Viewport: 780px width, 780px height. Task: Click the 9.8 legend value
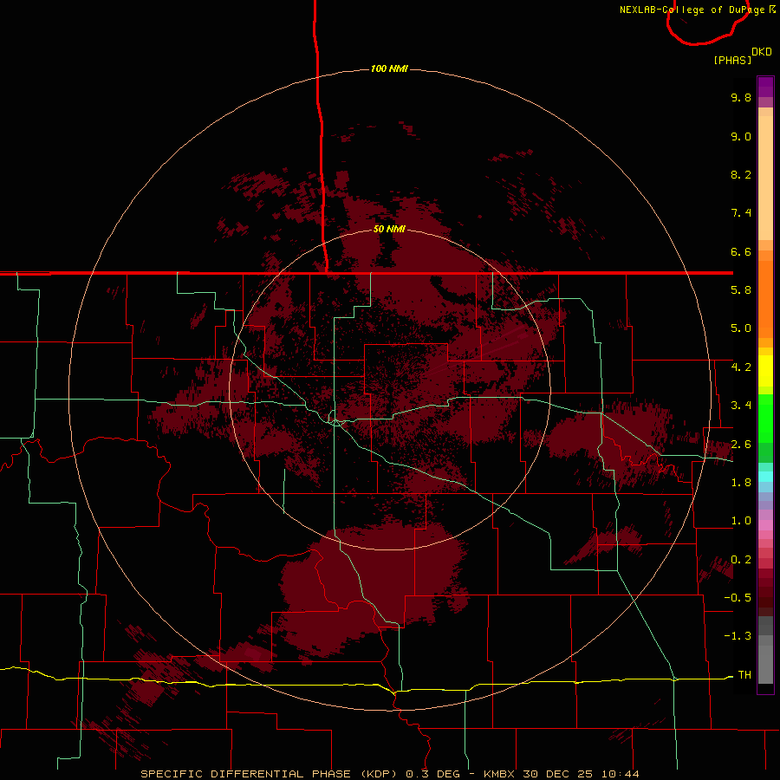[x=741, y=97]
